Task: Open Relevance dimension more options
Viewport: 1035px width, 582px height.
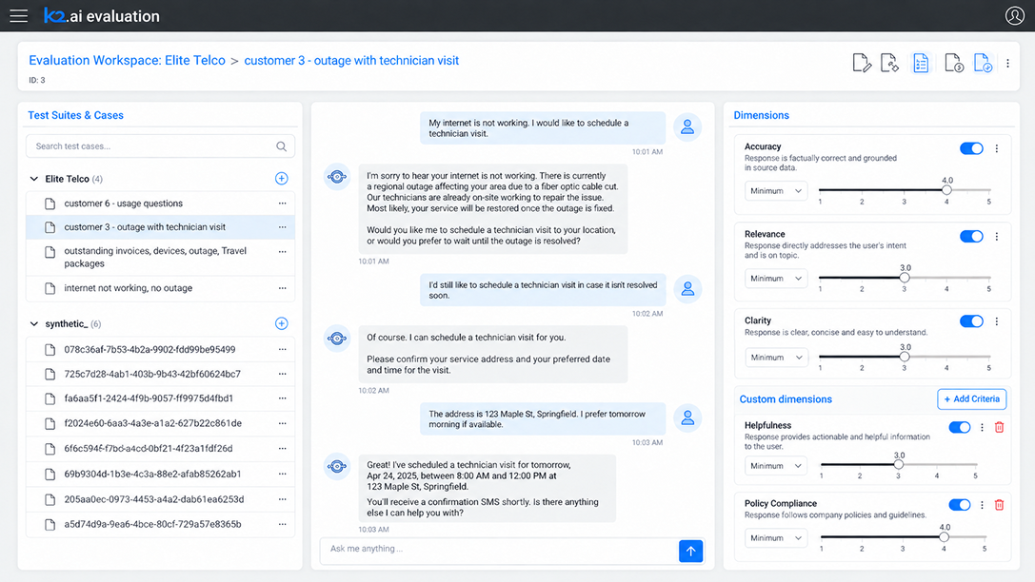Action: 997,237
